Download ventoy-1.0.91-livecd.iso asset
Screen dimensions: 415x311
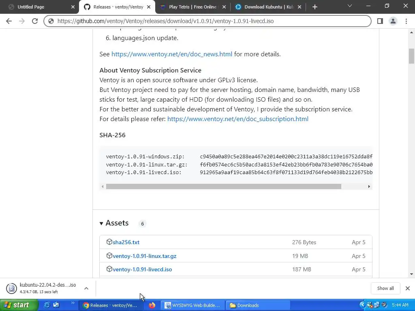[x=142, y=269]
